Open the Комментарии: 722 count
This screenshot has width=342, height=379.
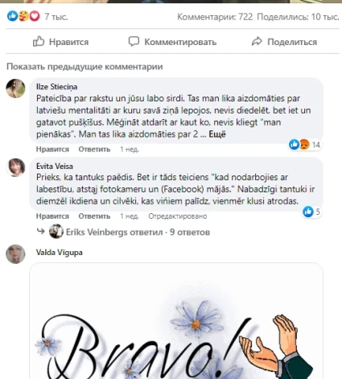215,17
